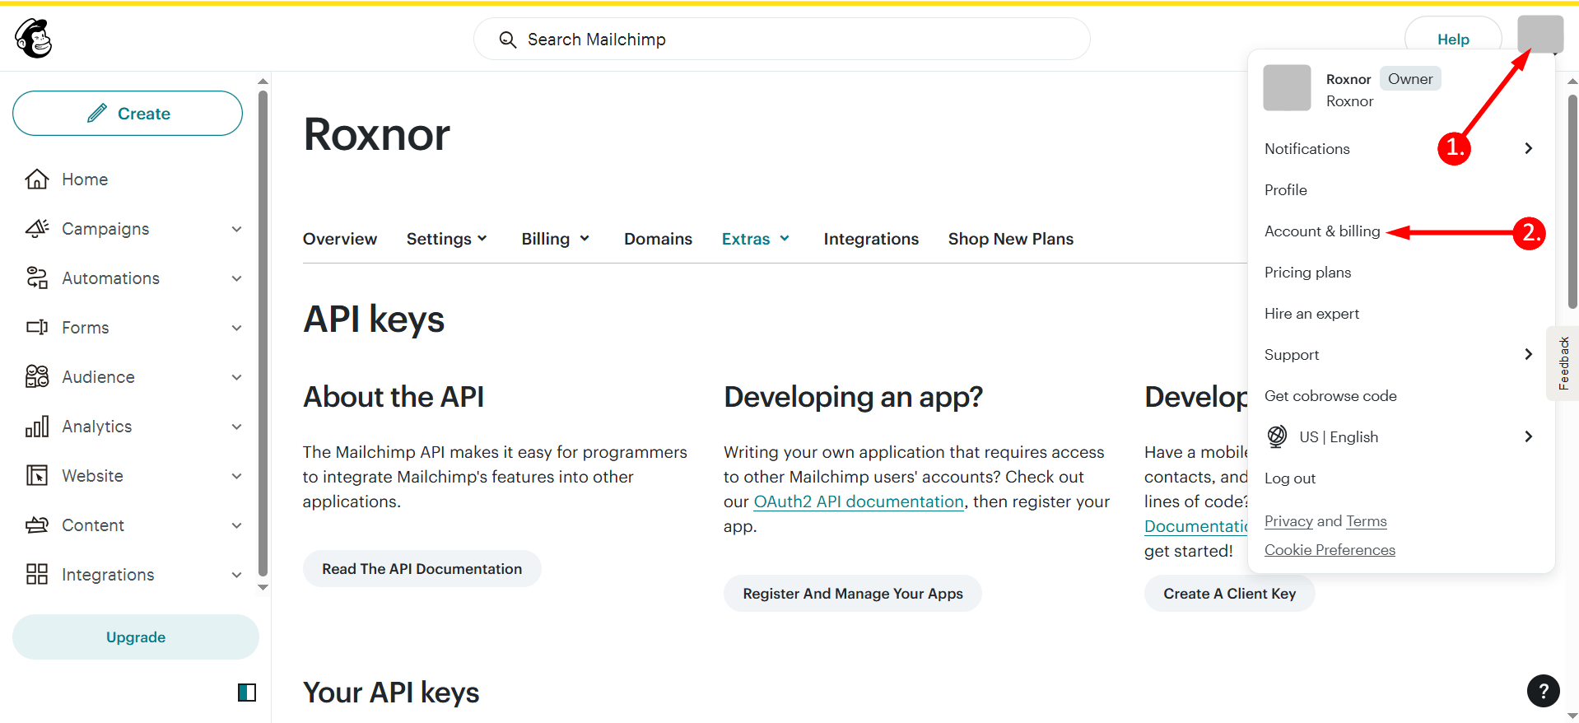Expand the Campaigns sidebar section chevron
The image size is (1579, 723).
(237, 229)
